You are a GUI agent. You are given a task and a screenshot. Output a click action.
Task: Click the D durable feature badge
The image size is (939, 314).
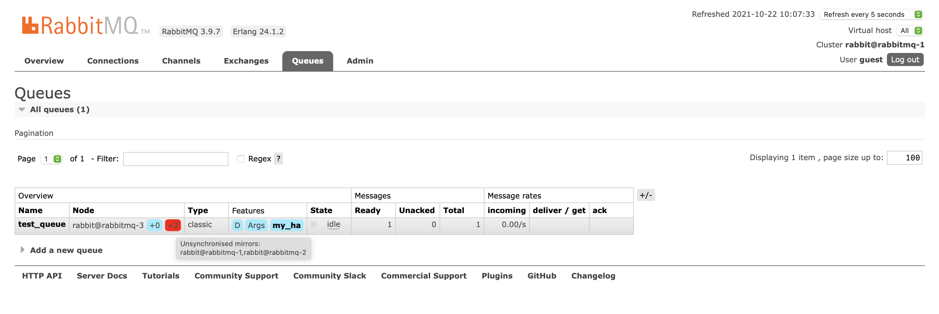click(237, 225)
